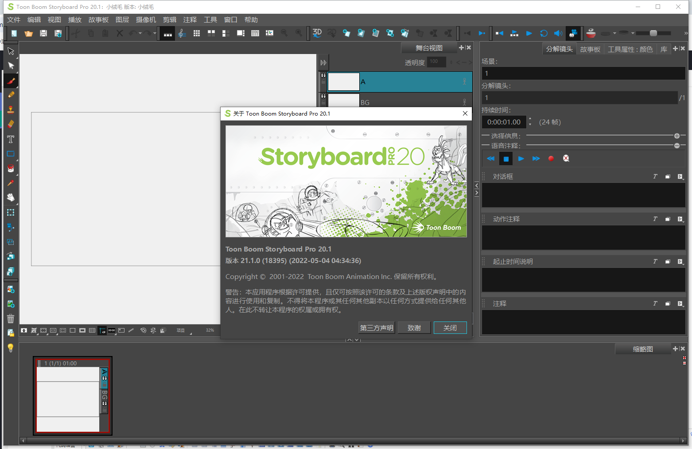692x449 pixels.
Task: Click Rewind in the voice annotation controls
Action: point(490,159)
